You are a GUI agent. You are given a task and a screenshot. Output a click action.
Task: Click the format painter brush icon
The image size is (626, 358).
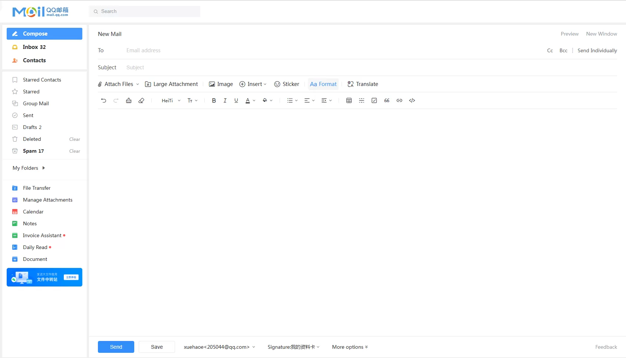(129, 100)
